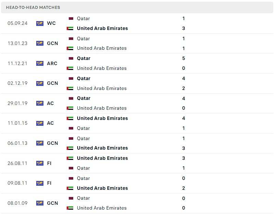Click the world map icon on 08.01.09 row
The width and height of the screenshot is (275, 214).
pos(40,203)
